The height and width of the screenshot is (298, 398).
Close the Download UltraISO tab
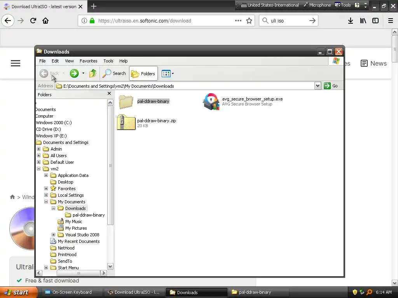coord(80,7)
